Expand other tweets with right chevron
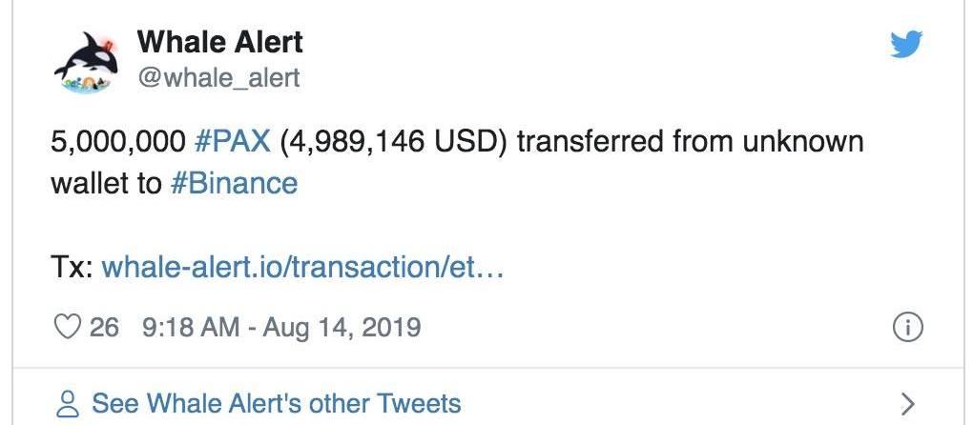This screenshot has height=425, width=973. point(908,403)
